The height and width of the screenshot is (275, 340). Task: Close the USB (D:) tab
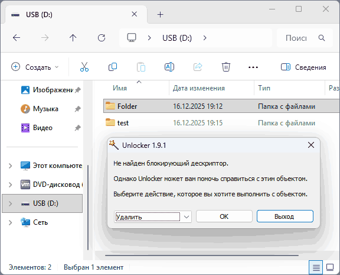pos(134,14)
